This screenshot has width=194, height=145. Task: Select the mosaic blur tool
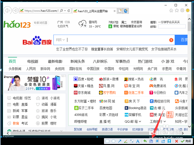[x=132, y=141]
